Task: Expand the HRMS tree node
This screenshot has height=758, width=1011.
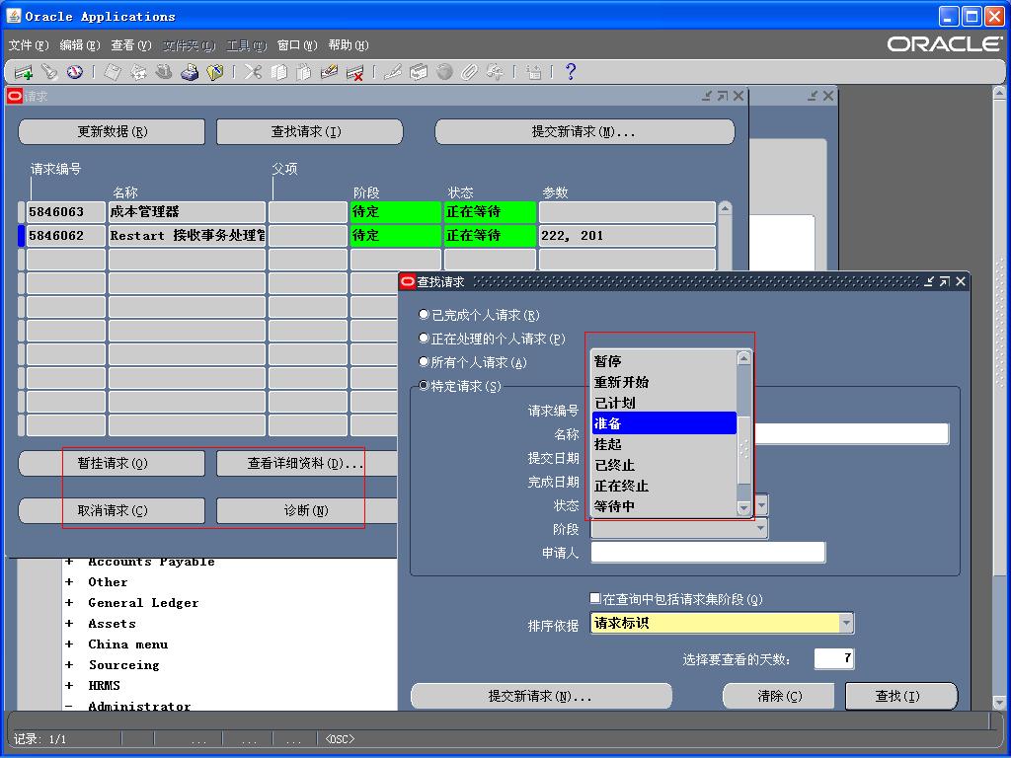Action: (69, 685)
